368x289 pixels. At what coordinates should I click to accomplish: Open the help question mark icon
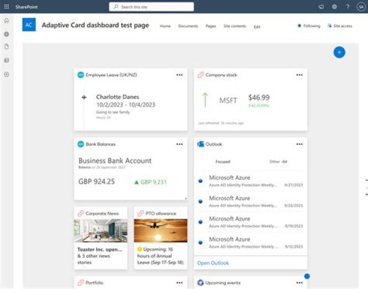[348, 7]
